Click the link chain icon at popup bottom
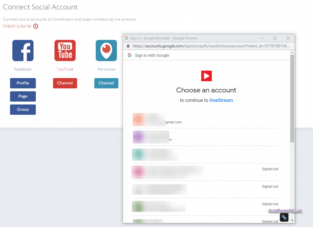The width and height of the screenshot is (313, 227). pyautogui.click(x=284, y=217)
